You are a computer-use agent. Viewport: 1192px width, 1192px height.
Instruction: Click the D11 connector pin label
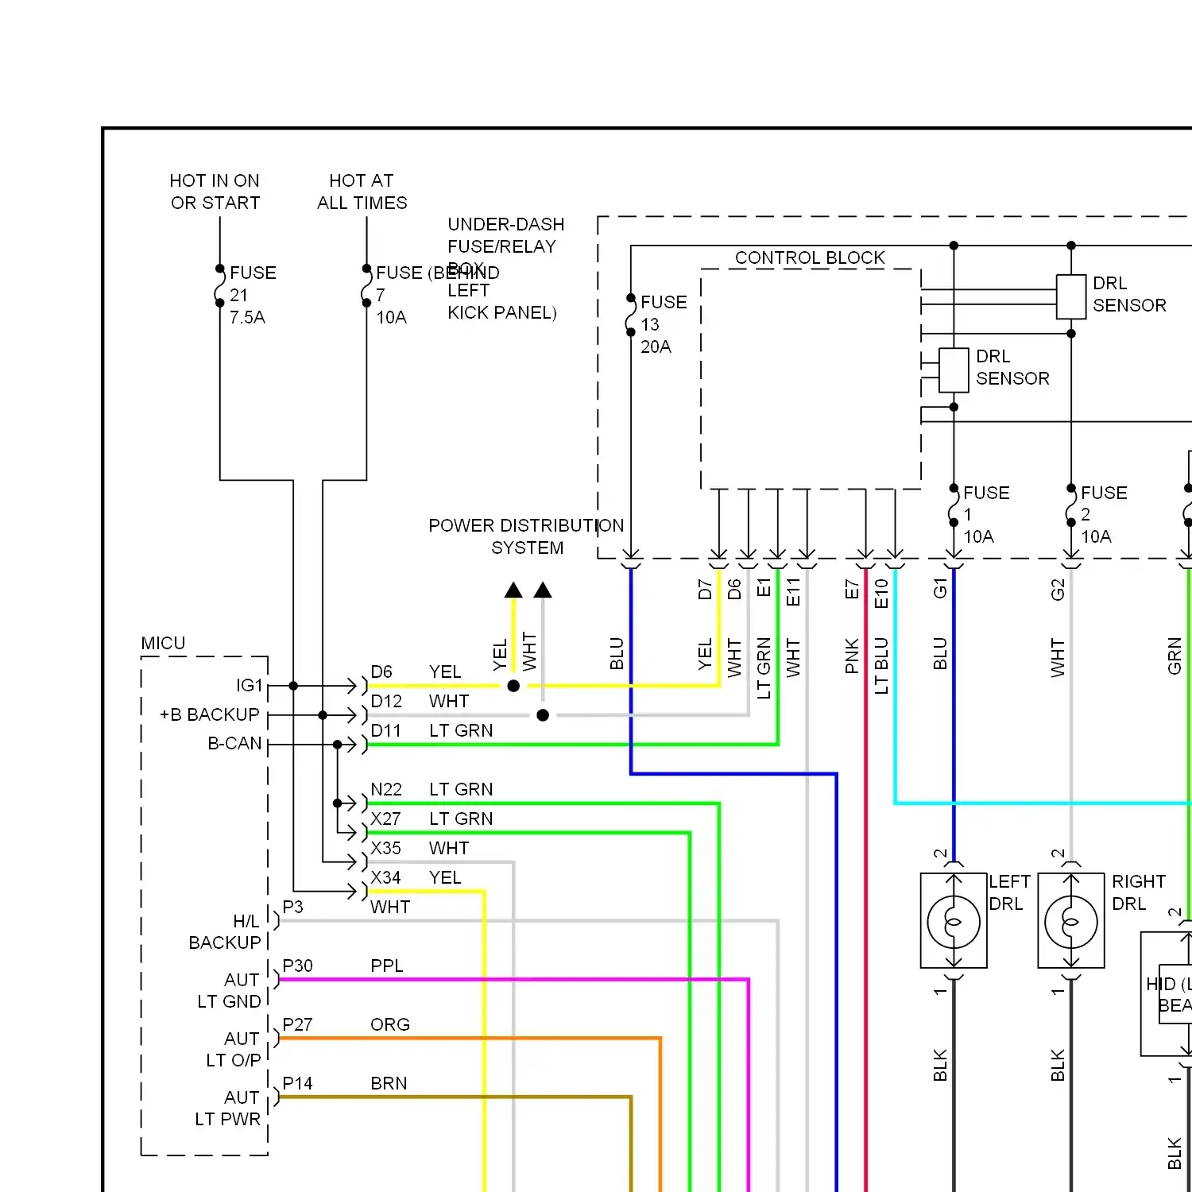[386, 730]
